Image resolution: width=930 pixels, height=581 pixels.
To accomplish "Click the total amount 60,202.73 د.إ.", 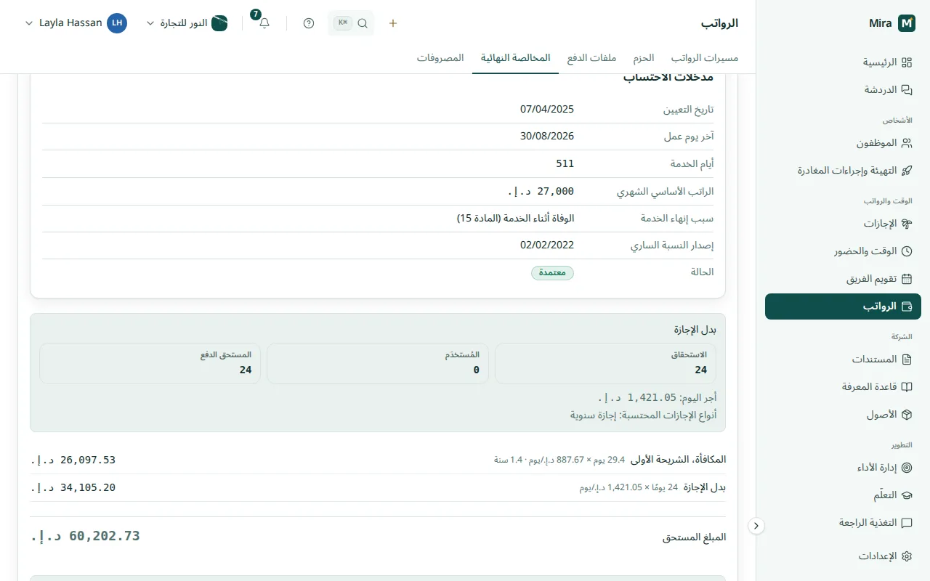I will (x=86, y=536).
